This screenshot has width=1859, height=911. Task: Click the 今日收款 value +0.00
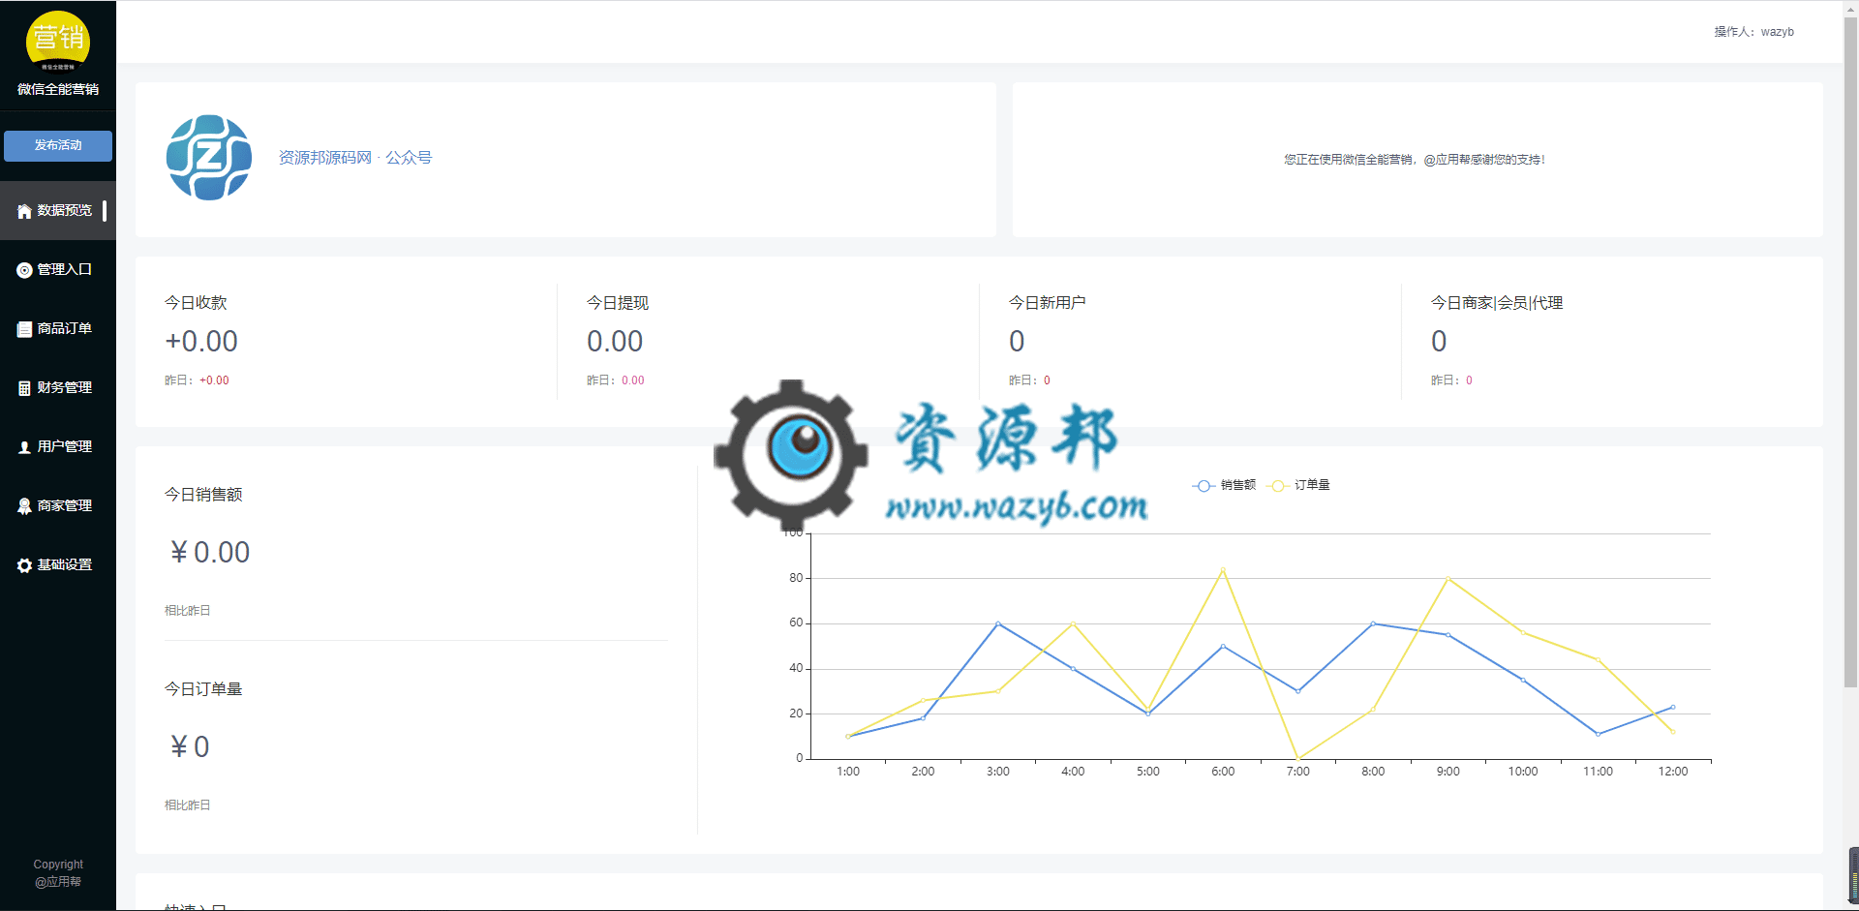201,342
